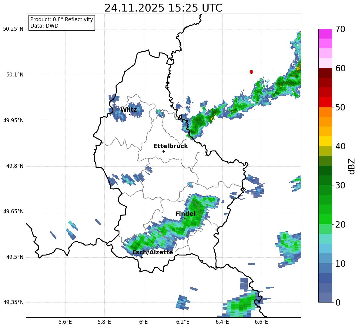Screen dimensions: 359x328
Task: Click the colorbar 40 tick label
Action: click(340, 146)
